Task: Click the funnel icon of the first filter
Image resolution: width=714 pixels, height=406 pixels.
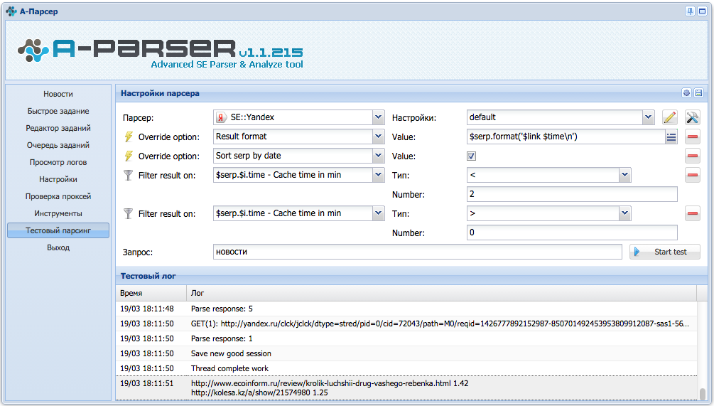Action: click(129, 175)
